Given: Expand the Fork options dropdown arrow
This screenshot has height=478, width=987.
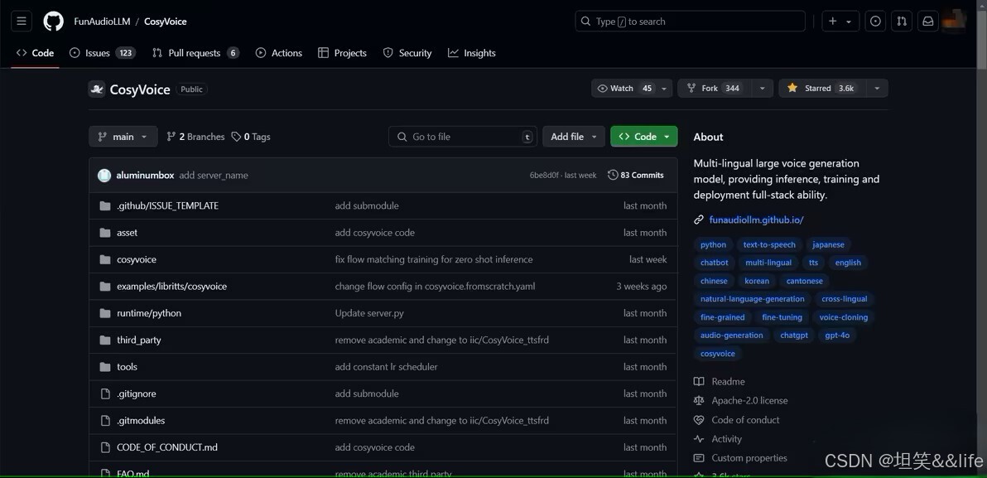Looking at the screenshot, I should [763, 88].
